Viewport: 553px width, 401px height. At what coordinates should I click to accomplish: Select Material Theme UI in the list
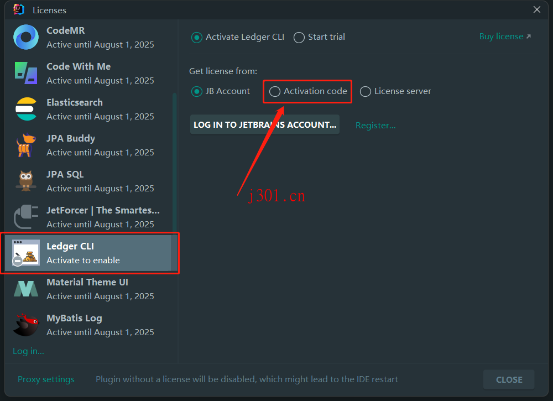click(88, 289)
